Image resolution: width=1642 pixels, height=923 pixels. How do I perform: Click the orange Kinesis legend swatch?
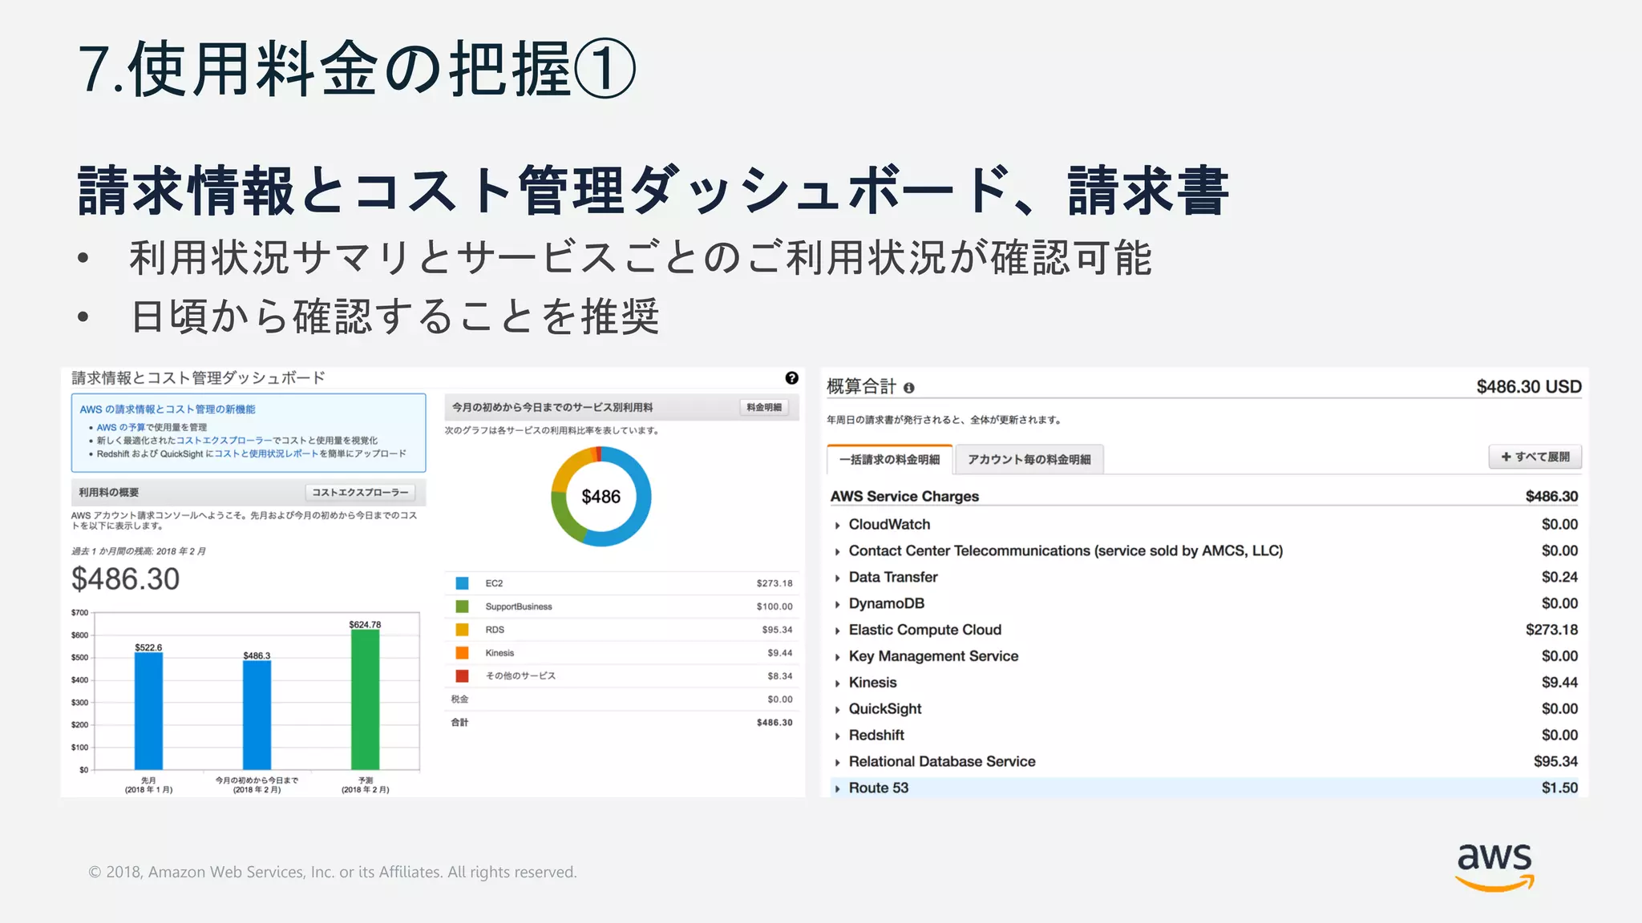click(462, 653)
